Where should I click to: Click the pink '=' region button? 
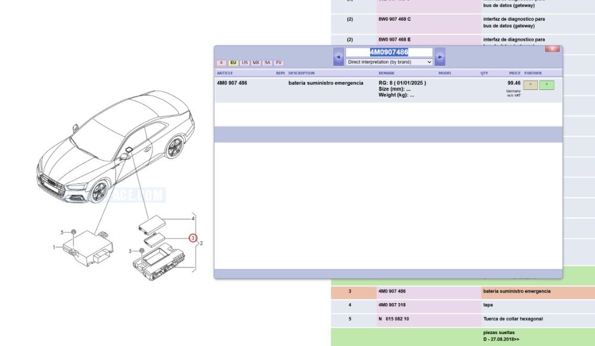(221, 63)
